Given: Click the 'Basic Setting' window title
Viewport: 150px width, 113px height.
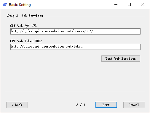Looking at the screenshot, I should 20,5.
